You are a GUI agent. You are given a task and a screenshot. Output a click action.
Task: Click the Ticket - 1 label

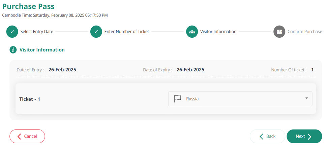click(30, 99)
